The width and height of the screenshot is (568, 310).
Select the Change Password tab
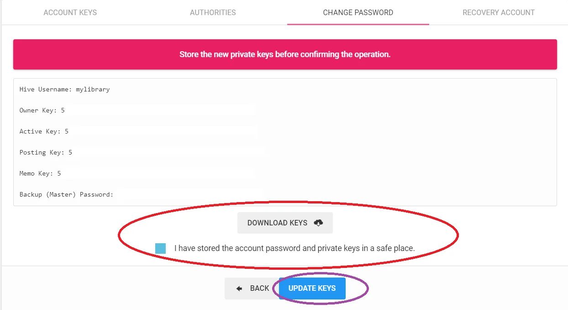pyautogui.click(x=358, y=12)
